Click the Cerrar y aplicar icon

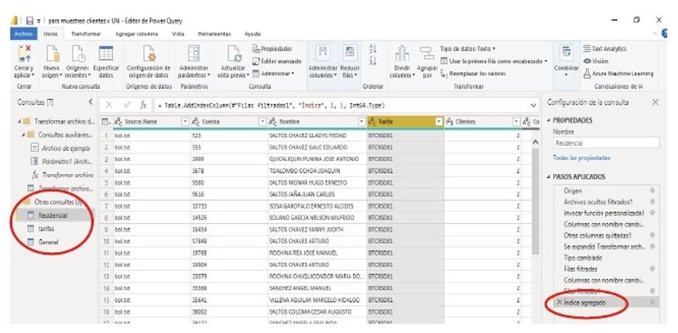coord(24,55)
